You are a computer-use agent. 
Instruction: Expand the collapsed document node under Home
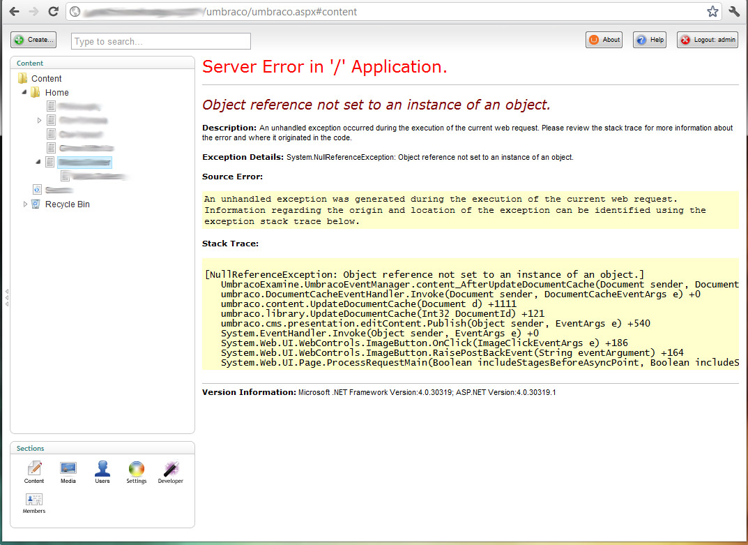pos(39,120)
